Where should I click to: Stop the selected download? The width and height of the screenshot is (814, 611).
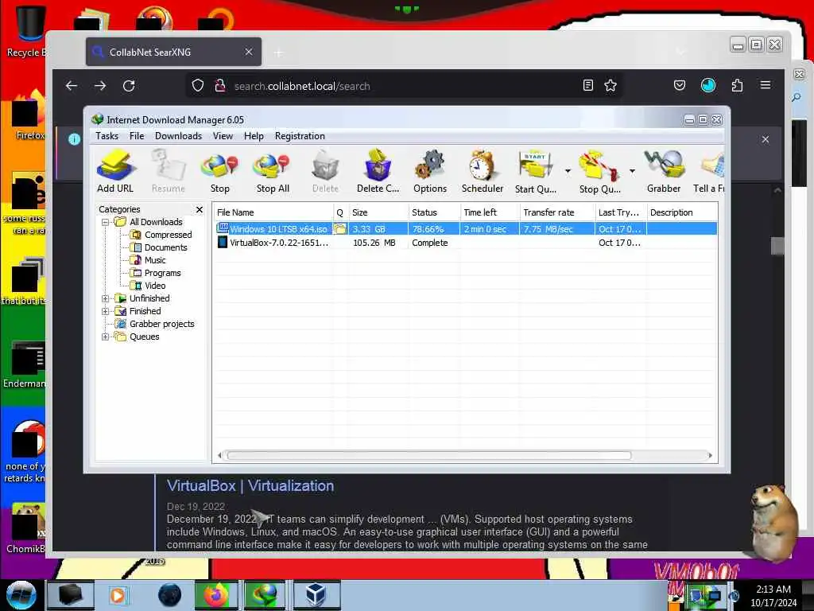pyautogui.click(x=220, y=172)
